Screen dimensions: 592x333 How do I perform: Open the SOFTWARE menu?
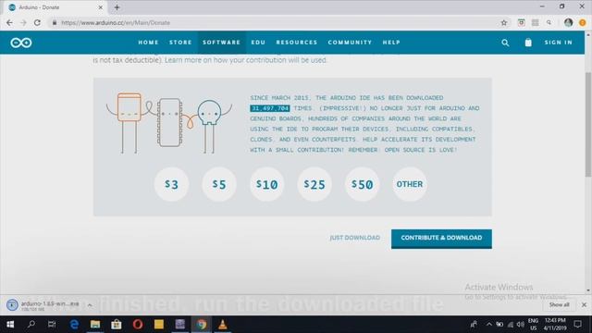click(x=222, y=43)
